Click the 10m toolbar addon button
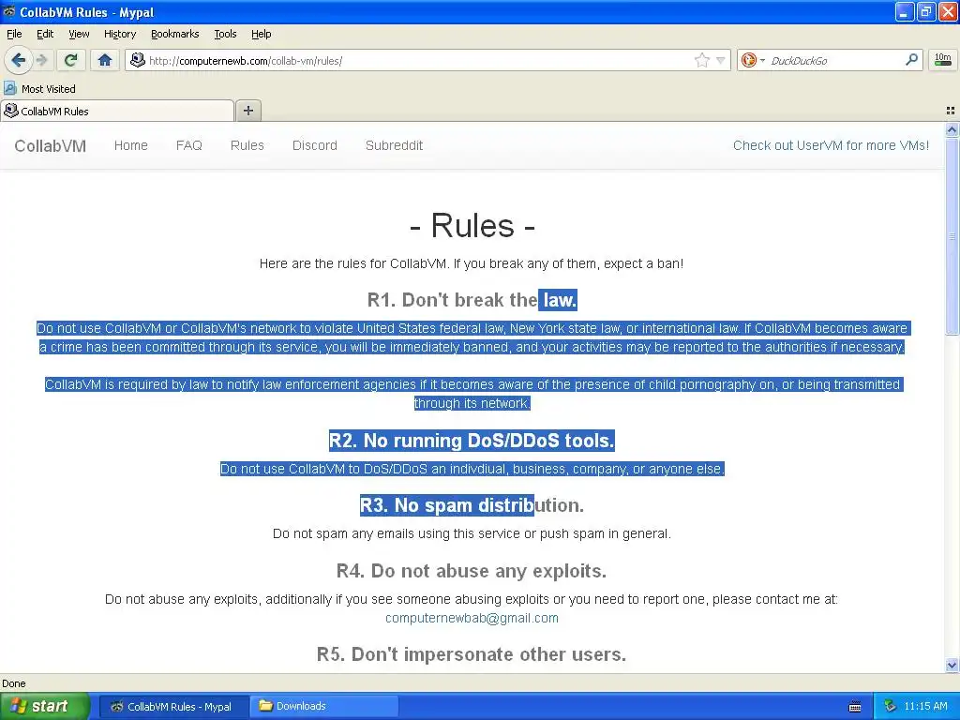This screenshot has width=960, height=720. pos(942,60)
